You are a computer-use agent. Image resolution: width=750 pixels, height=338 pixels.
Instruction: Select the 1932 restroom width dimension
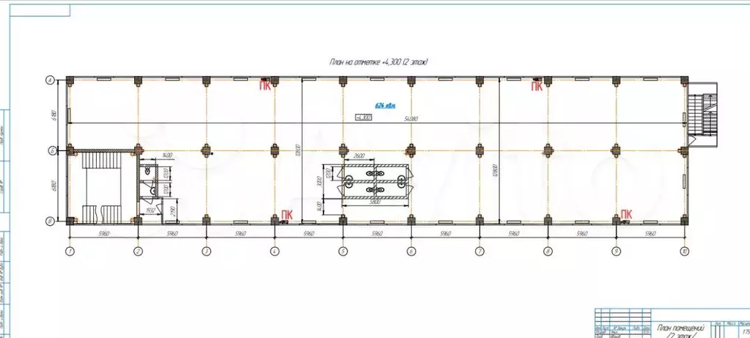(x=152, y=210)
